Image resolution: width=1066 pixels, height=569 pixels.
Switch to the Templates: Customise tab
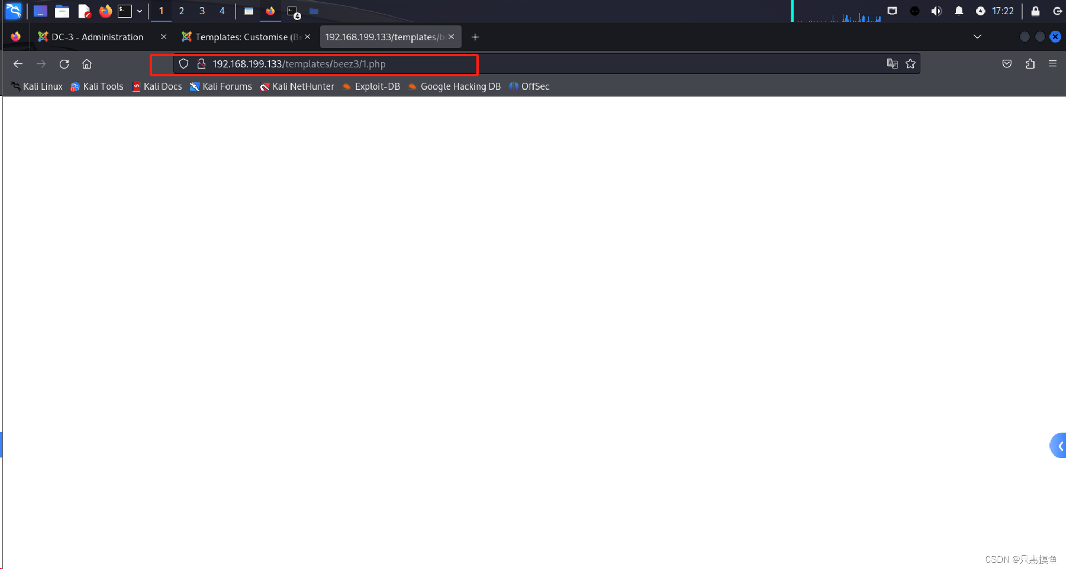tap(243, 37)
